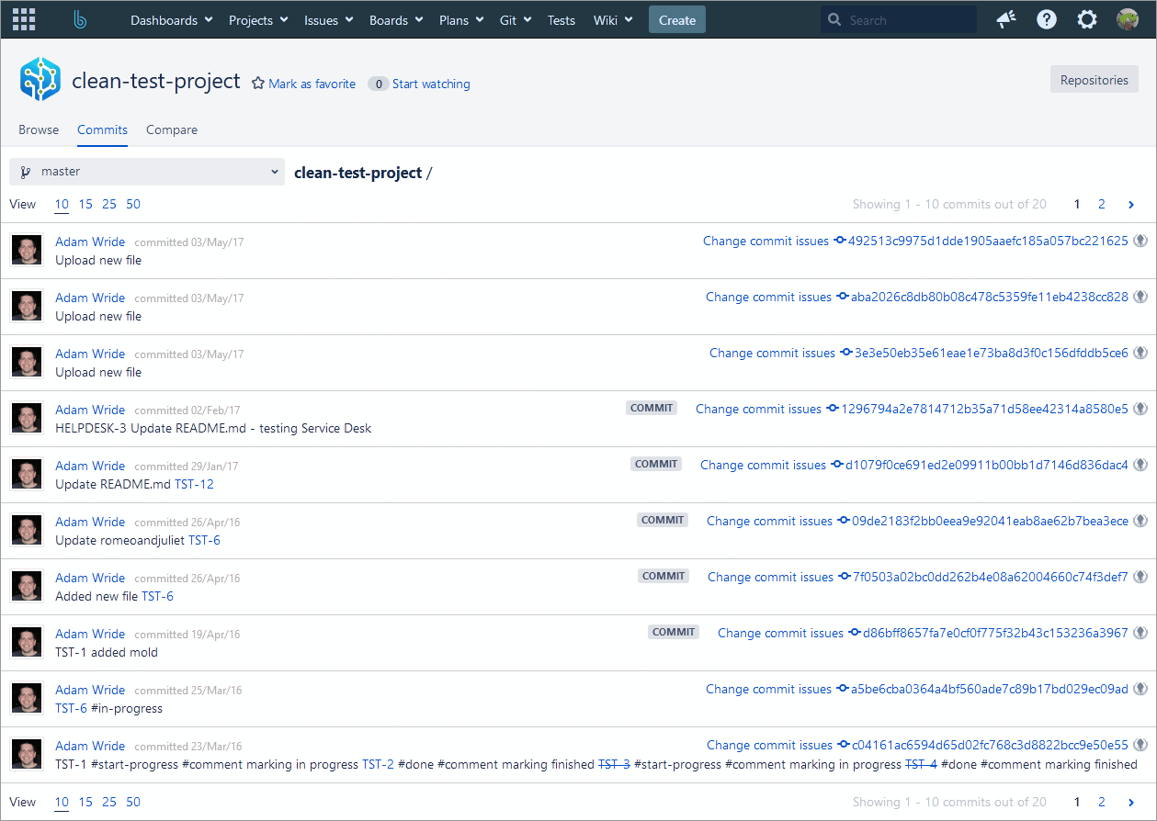Click the magnifier icon in the search box
This screenshot has width=1157, height=821.
tap(834, 18)
